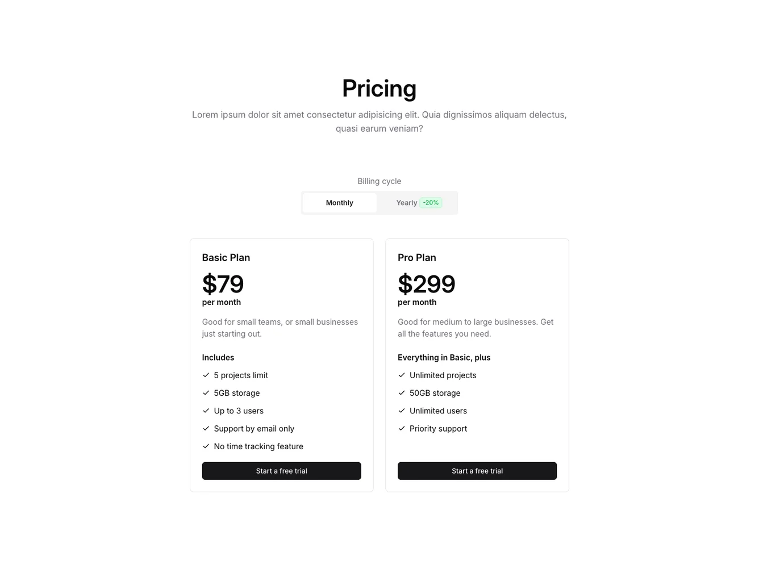The width and height of the screenshot is (759, 569).
Task: Start a free trial for the Pro Plan
Action: pyautogui.click(x=477, y=471)
